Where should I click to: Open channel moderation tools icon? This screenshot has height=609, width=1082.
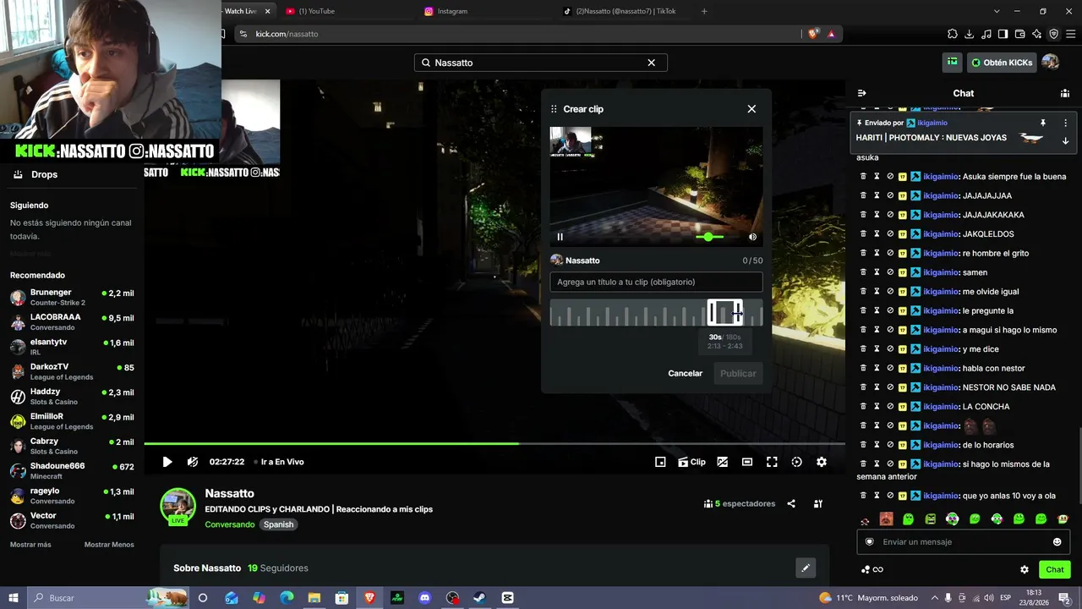(818, 503)
